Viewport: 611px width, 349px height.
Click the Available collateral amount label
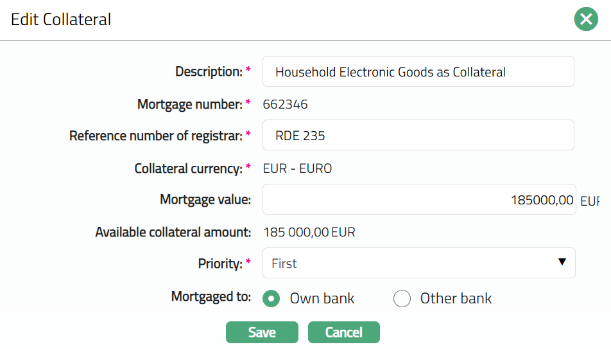pos(173,232)
